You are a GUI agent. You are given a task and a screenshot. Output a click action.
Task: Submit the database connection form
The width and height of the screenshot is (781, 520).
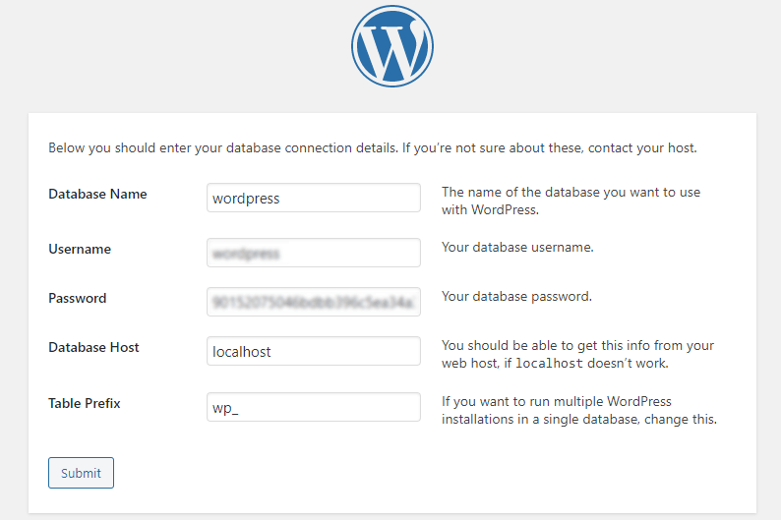pyautogui.click(x=81, y=473)
